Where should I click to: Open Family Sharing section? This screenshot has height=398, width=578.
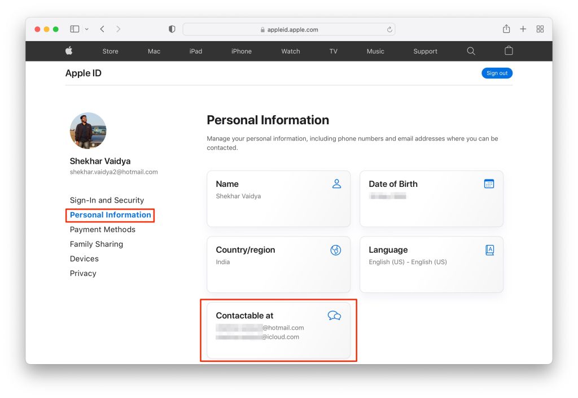[96, 244]
